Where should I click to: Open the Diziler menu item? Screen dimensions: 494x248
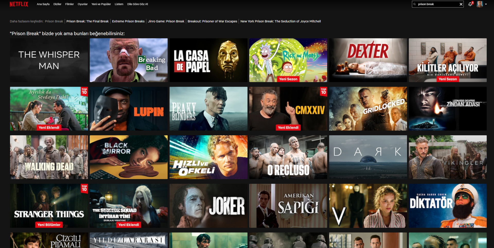pyautogui.click(x=57, y=4)
